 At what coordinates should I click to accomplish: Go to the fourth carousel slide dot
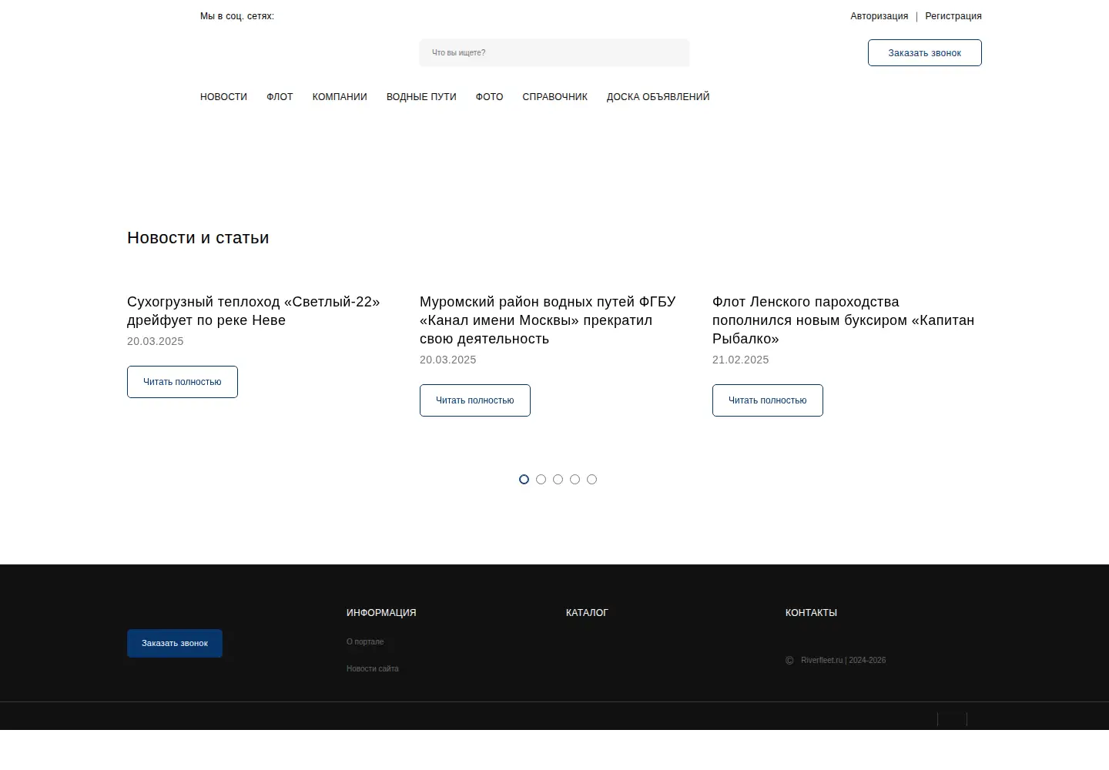click(575, 479)
